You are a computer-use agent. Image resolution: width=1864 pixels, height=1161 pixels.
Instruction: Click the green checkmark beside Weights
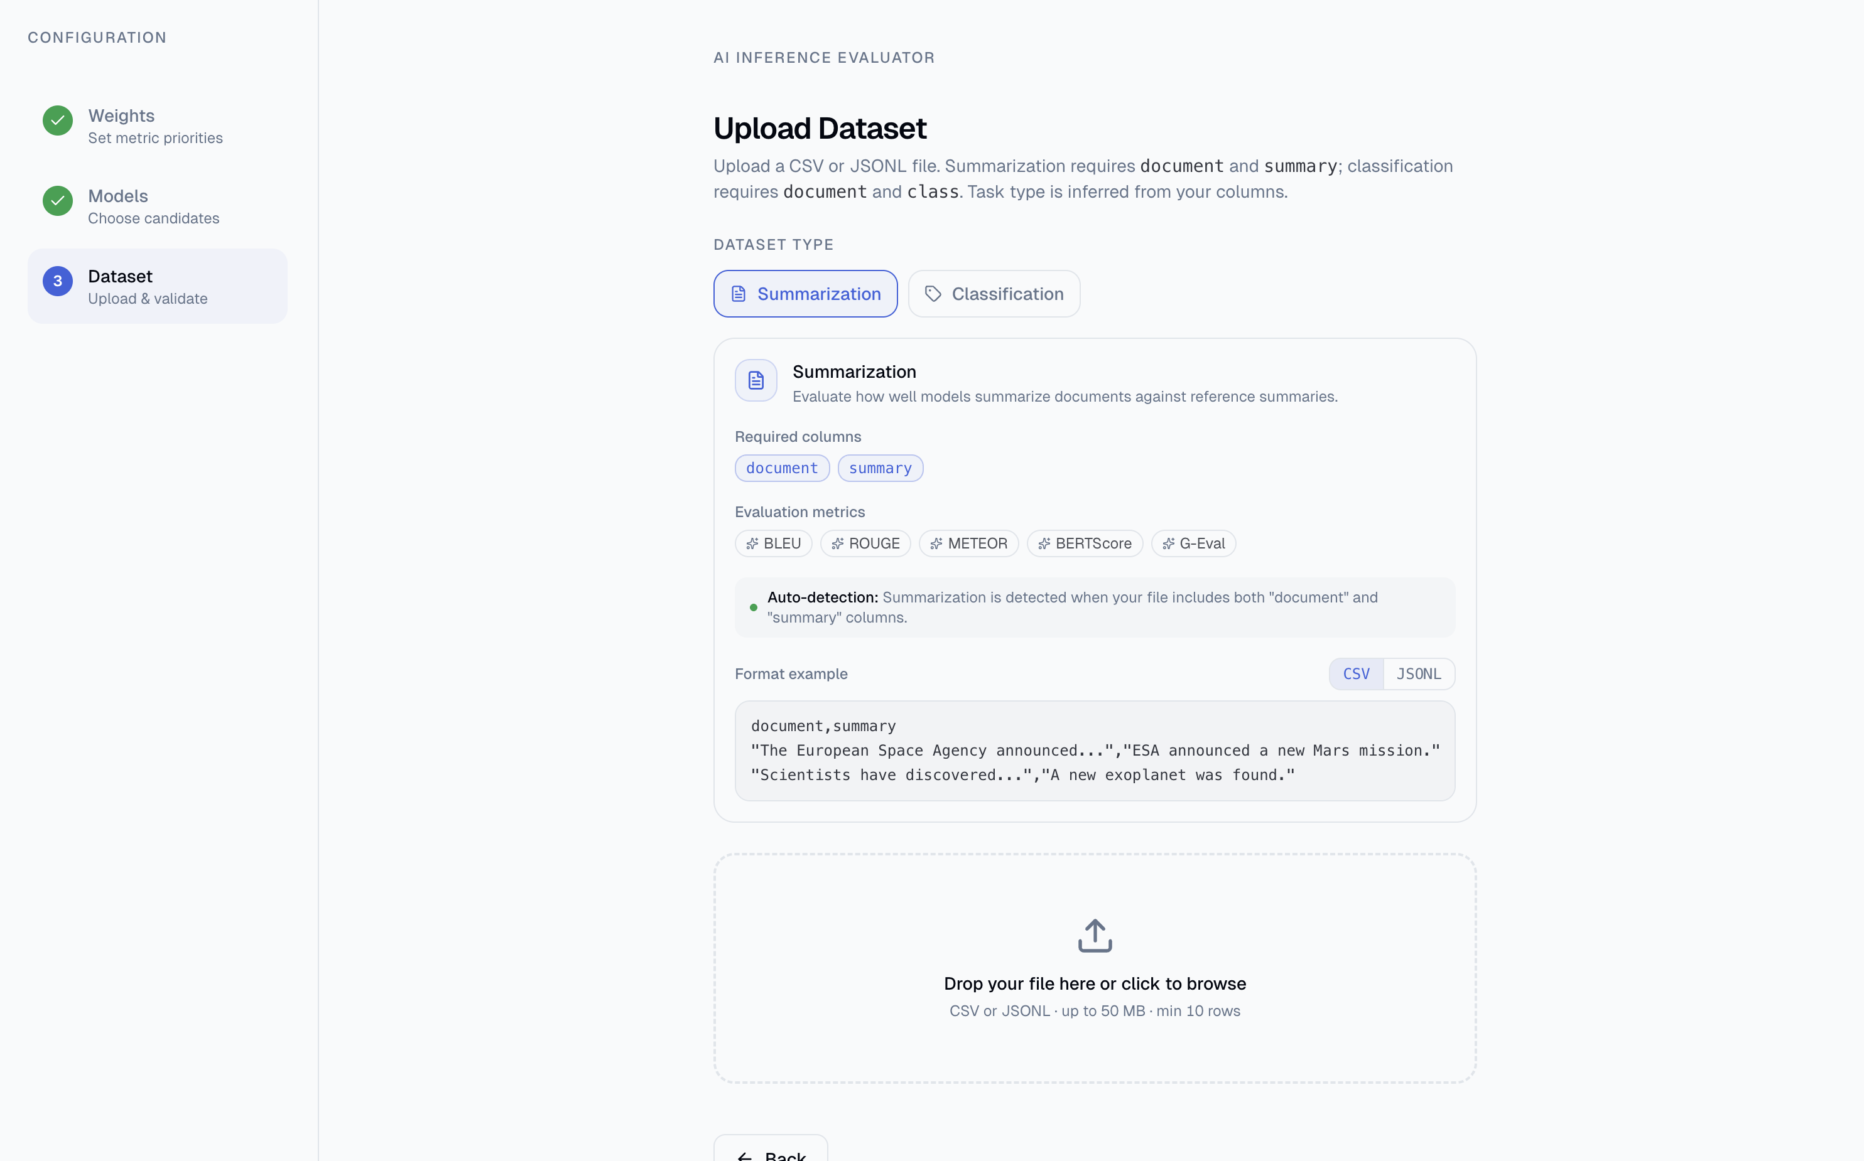(x=58, y=120)
